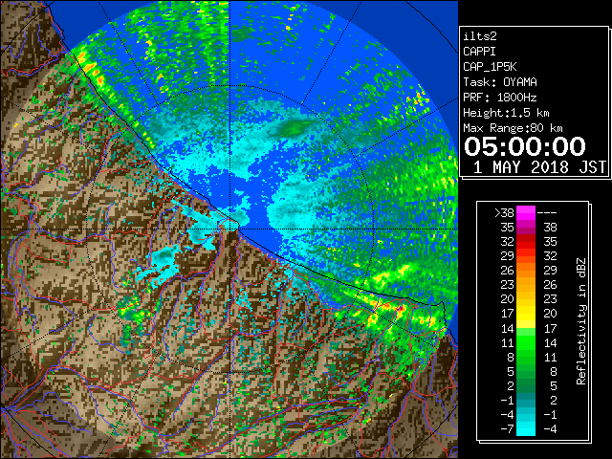
Task: Click the 05:00:00 timestamp
Action: tap(525, 146)
